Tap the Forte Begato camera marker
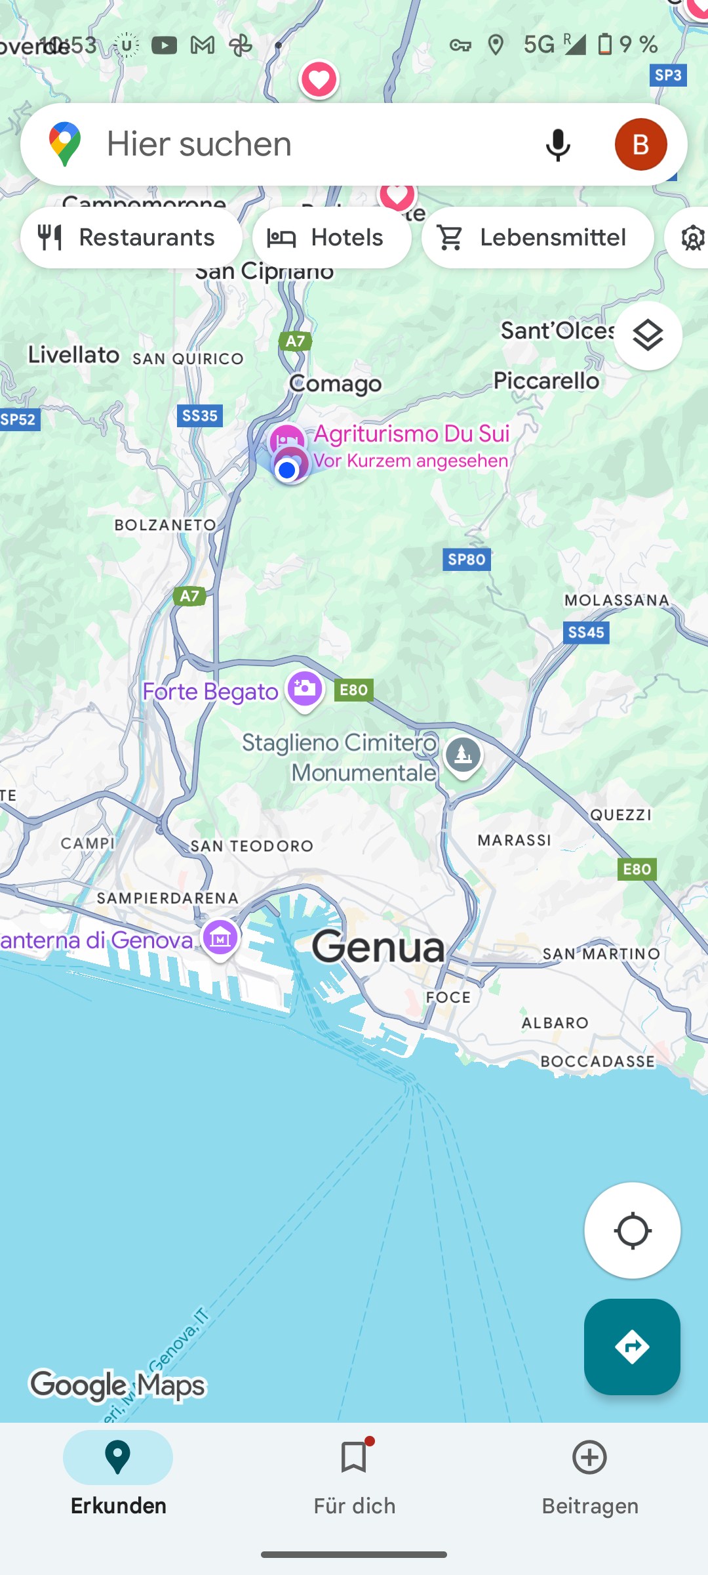This screenshot has width=708, height=1575. click(305, 690)
